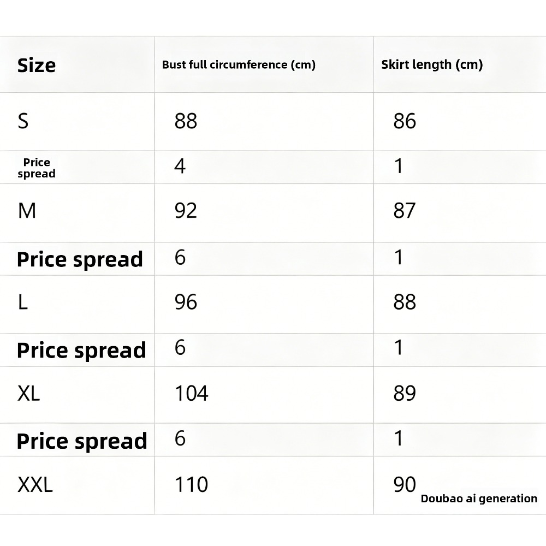Image resolution: width=546 pixels, height=546 pixels.
Task: Click the skirt length value 86
Action: [x=405, y=121]
